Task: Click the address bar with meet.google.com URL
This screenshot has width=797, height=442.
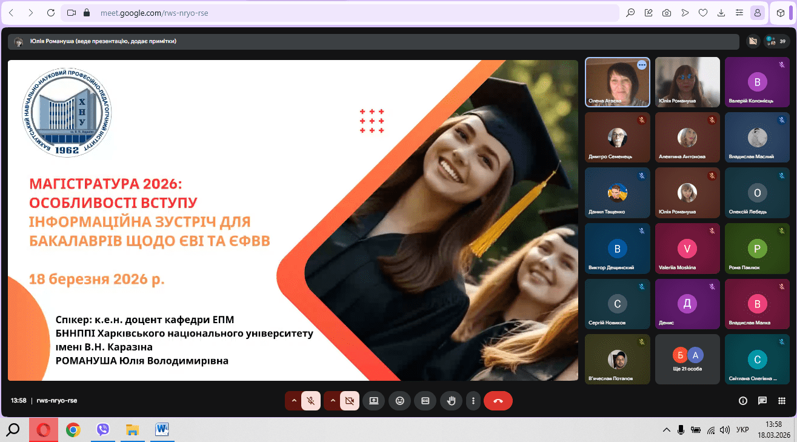Action: pos(352,13)
